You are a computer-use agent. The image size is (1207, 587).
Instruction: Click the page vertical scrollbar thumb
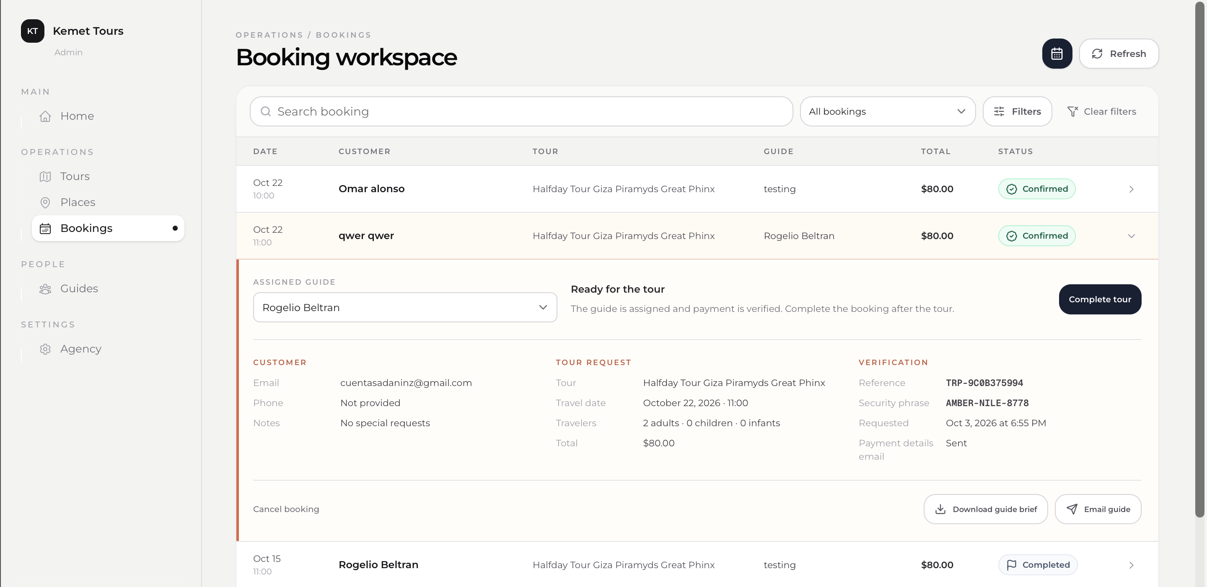click(x=1199, y=260)
